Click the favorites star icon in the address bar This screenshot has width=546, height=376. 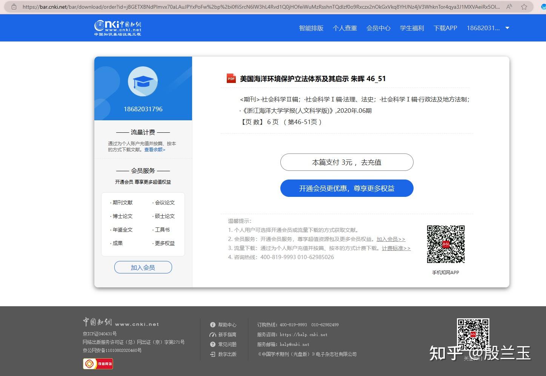[524, 7]
